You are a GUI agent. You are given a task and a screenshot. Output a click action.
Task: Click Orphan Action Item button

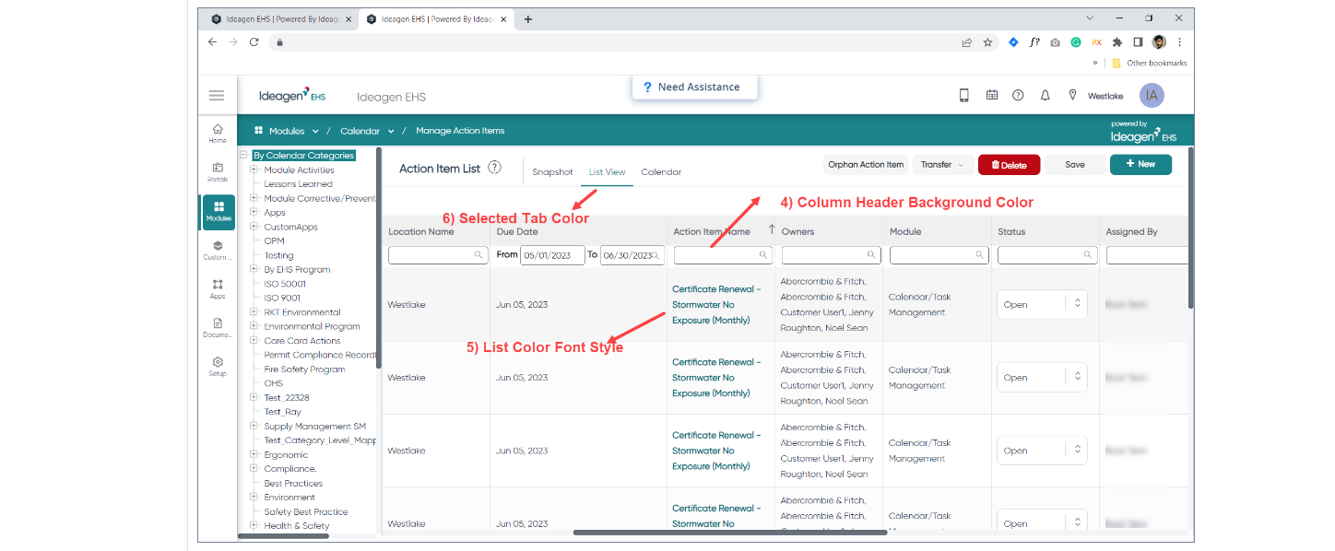[x=866, y=165]
